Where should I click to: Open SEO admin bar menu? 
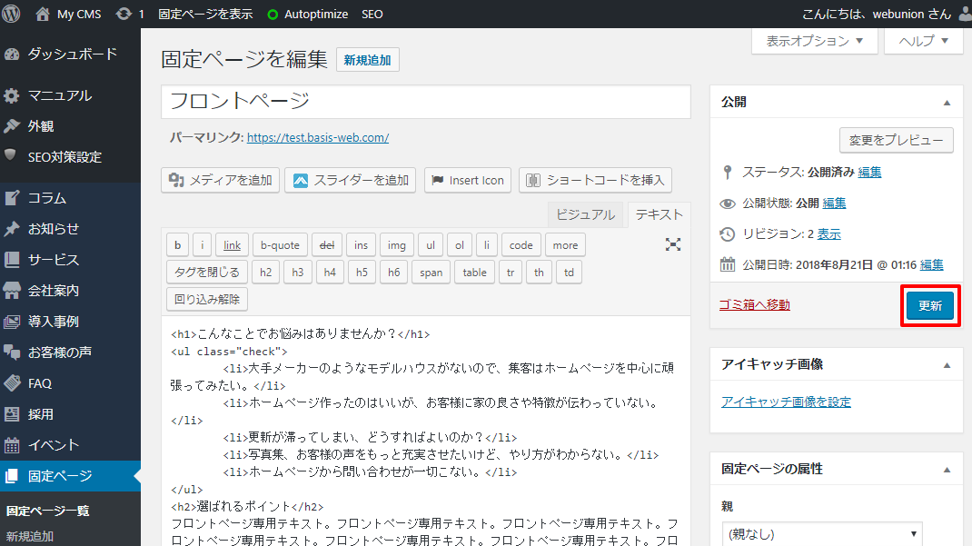pyautogui.click(x=372, y=14)
